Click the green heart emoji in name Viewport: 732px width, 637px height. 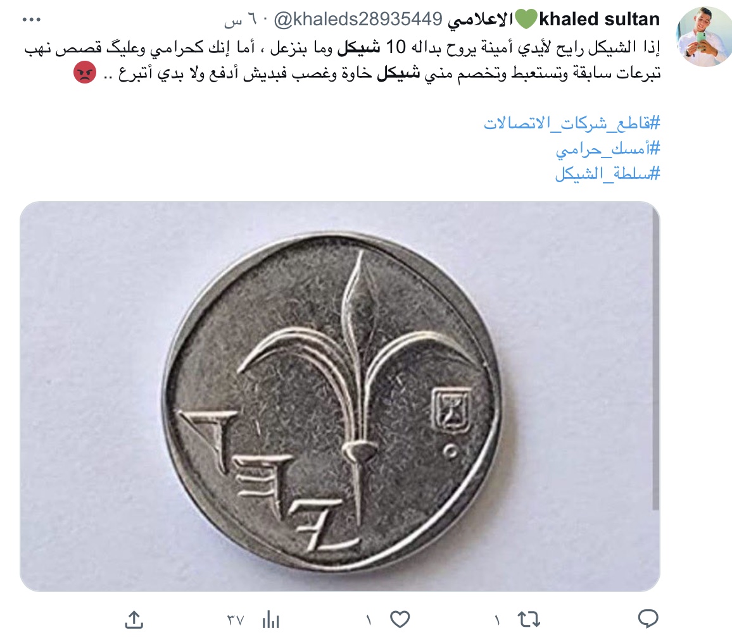click(x=526, y=20)
